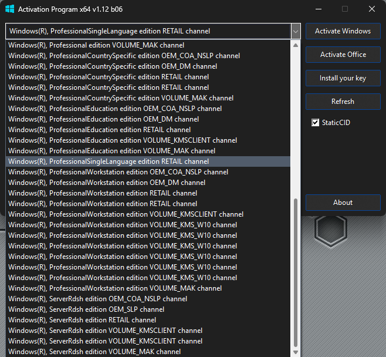Screen dimensions: 386x357
Task: Click the Activate Office button
Action: point(343,55)
